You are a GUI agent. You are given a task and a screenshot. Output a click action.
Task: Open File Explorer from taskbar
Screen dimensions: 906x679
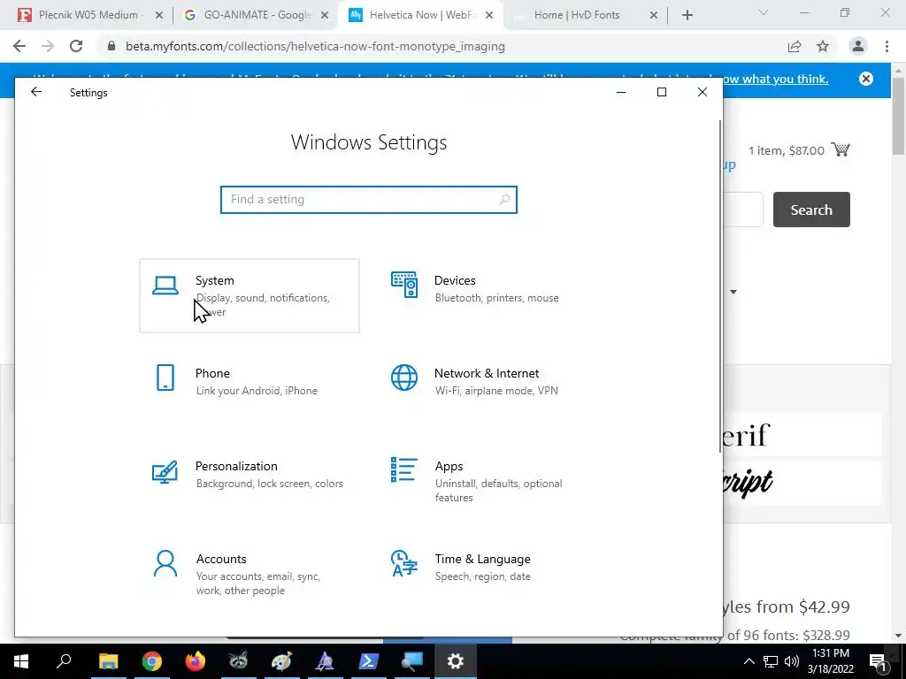(108, 661)
